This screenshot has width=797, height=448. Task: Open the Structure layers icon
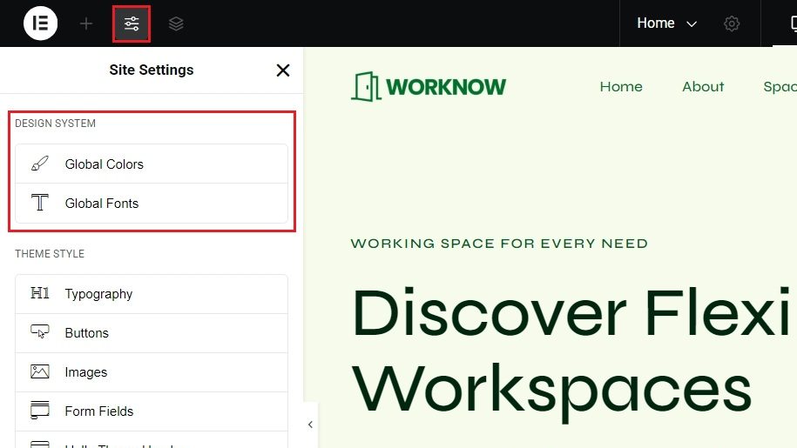(176, 23)
